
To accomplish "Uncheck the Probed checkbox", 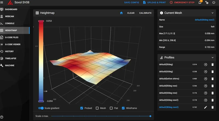I will pos(82,108).
